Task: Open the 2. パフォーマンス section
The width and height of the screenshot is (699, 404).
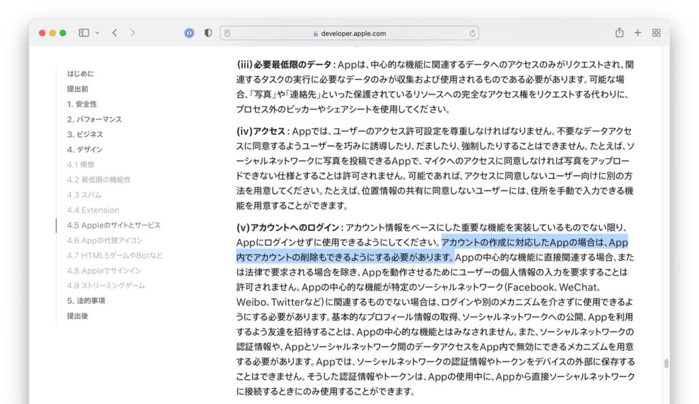Action: pos(93,119)
